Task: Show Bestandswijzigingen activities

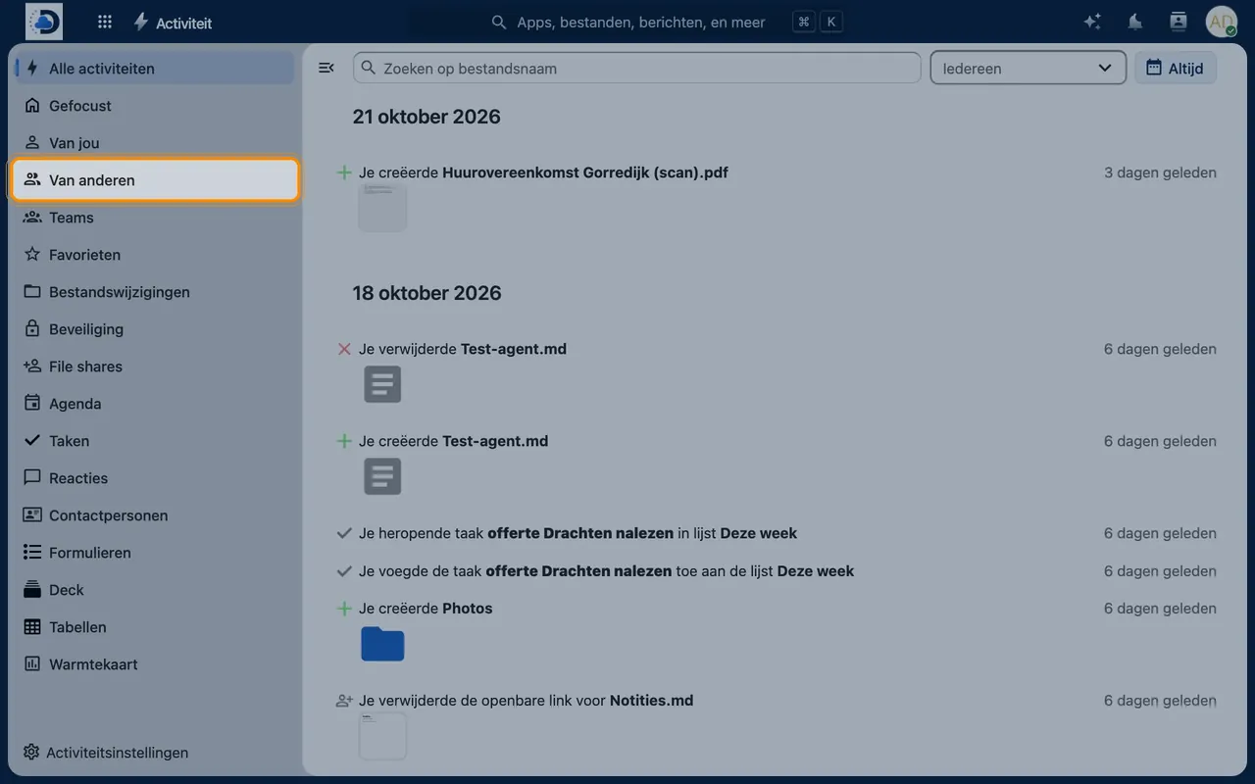Action: [153, 292]
